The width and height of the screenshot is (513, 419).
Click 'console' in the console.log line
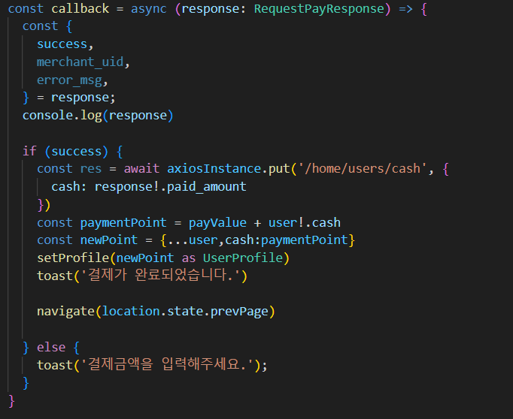click(47, 115)
